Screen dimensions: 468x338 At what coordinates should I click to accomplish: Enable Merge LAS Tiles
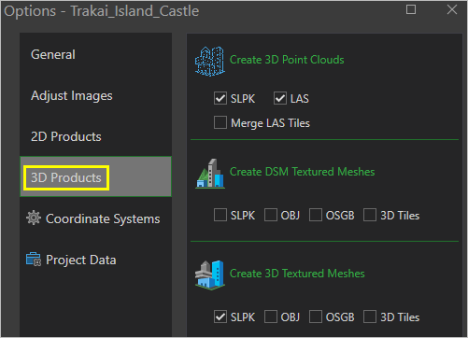(x=220, y=122)
